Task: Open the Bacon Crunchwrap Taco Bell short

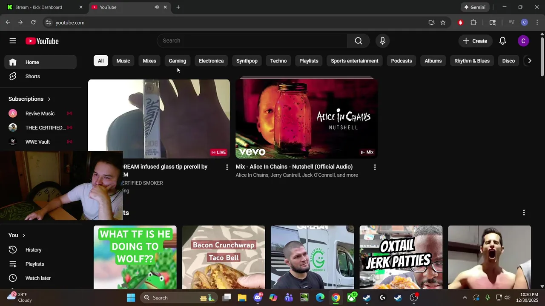Action: (224, 257)
